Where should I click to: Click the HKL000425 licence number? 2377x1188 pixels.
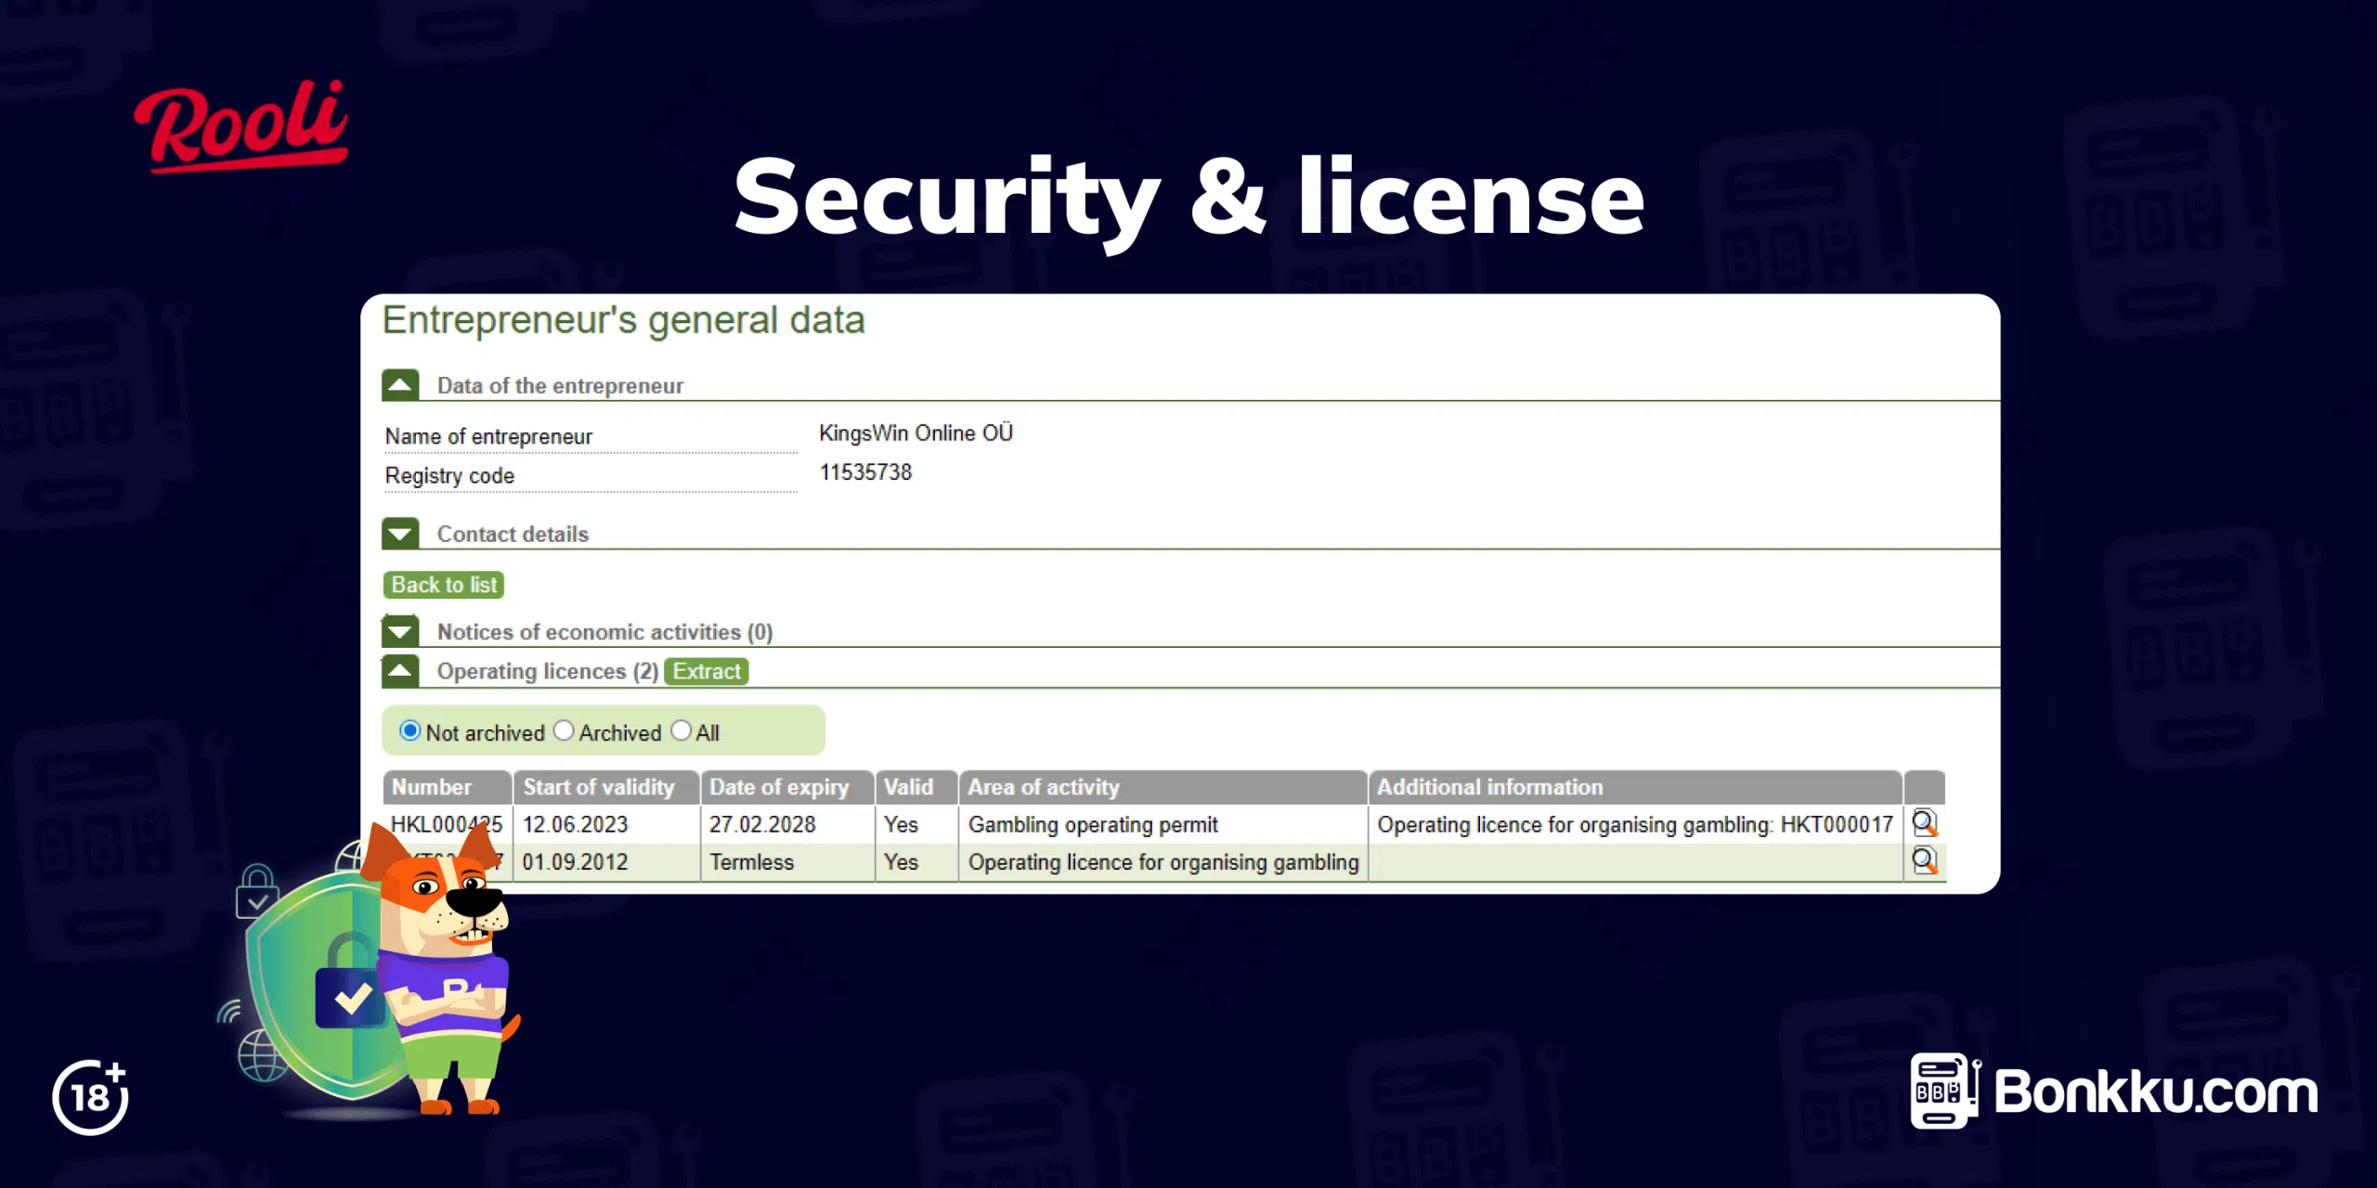[447, 824]
